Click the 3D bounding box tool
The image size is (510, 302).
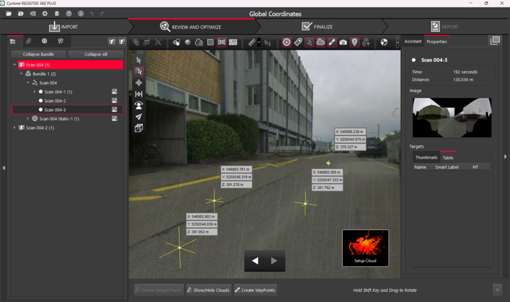click(139, 128)
